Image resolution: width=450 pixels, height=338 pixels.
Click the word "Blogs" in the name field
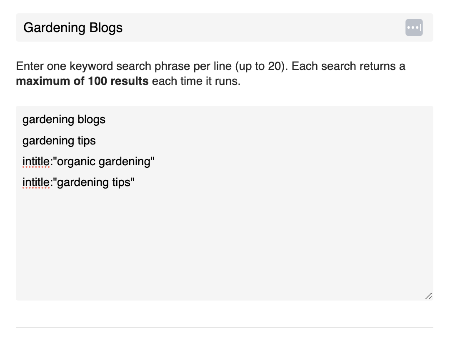click(106, 27)
